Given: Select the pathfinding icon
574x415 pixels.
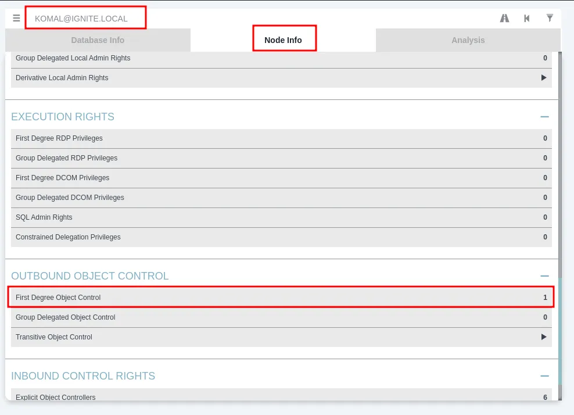Looking at the screenshot, I should [504, 17].
